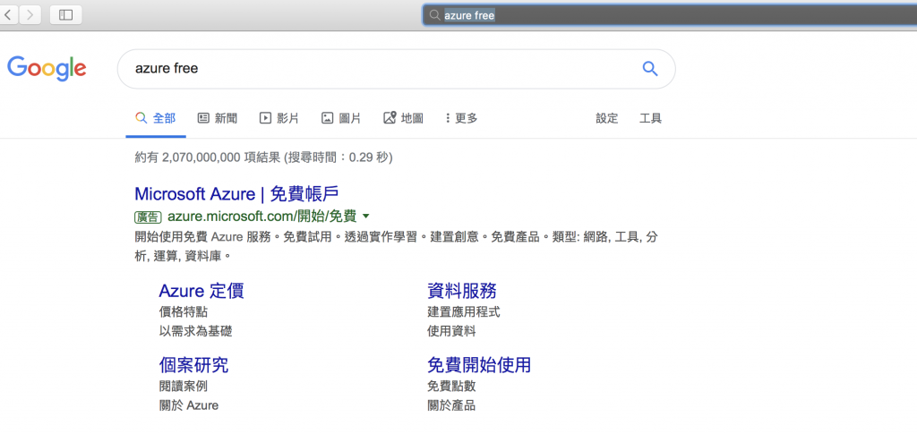This screenshot has height=434, width=917.
Task: Click the Safari address bar with azure free
Action: [x=670, y=15]
